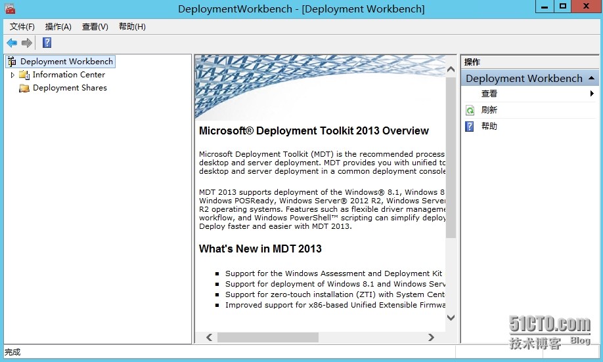The width and height of the screenshot is (603, 362).
Task: Collapse the Deployment Workbench actions section
Action: (x=591, y=78)
